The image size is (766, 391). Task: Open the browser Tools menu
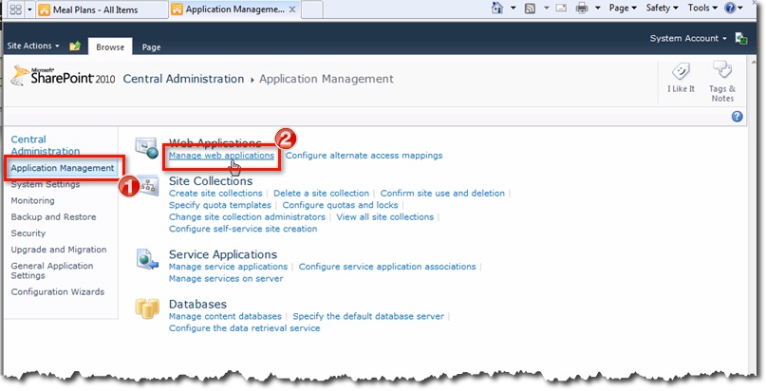(702, 8)
